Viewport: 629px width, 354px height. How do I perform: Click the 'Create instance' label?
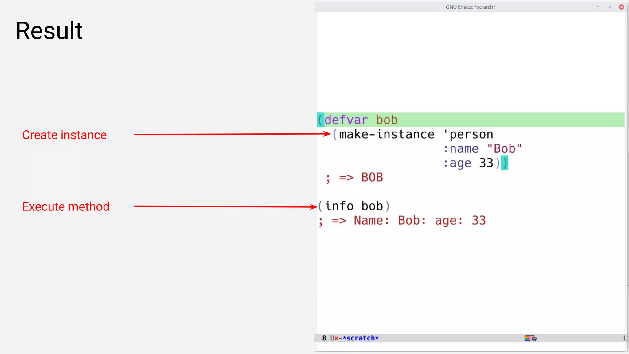(x=64, y=135)
